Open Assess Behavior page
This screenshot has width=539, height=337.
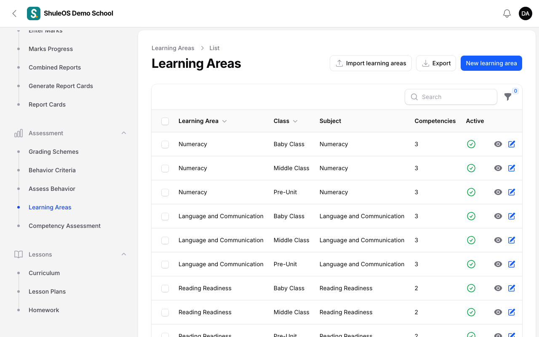[x=52, y=189]
